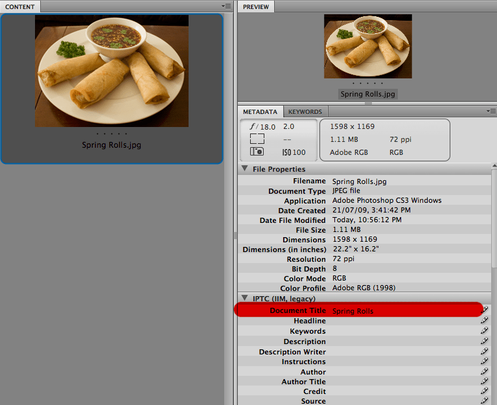This screenshot has width=497, height=405.
Task: Click Spring Rolls.jpg label in Preview panel
Action: pos(367,94)
